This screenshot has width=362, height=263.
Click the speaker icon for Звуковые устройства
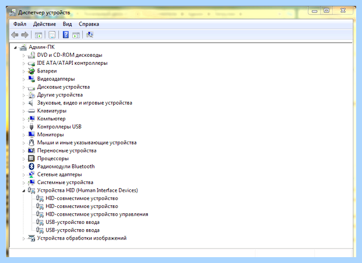[x=31, y=103]
